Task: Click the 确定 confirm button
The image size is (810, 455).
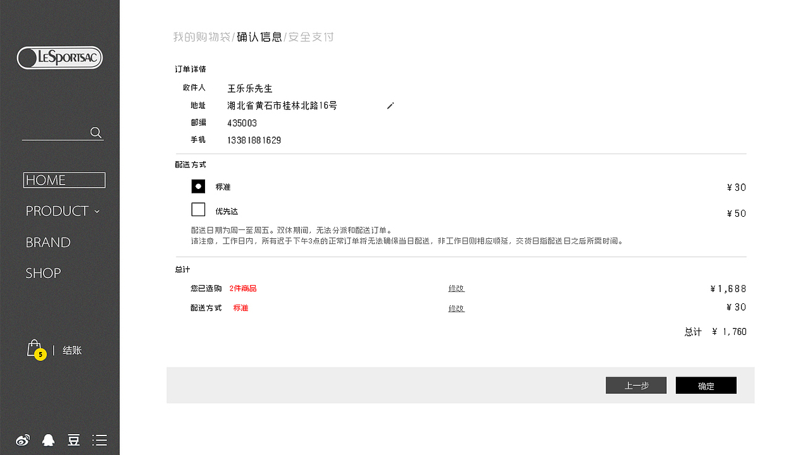Action: [706, 385]
